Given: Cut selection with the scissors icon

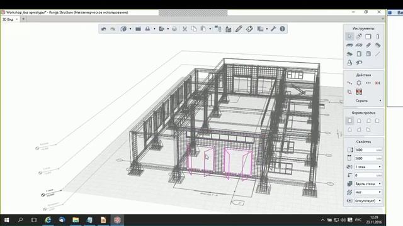Looking at the screenshot, I should (x=184, y=29).
